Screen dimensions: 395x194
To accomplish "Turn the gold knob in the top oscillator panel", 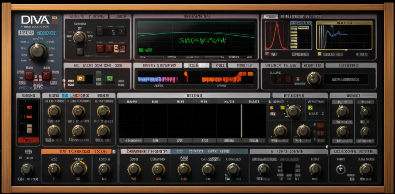I will pos(79,37).
